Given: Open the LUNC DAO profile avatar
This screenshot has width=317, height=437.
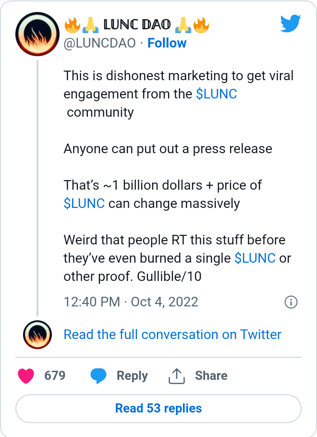Looking at the screenshot, I should point(37,34).
